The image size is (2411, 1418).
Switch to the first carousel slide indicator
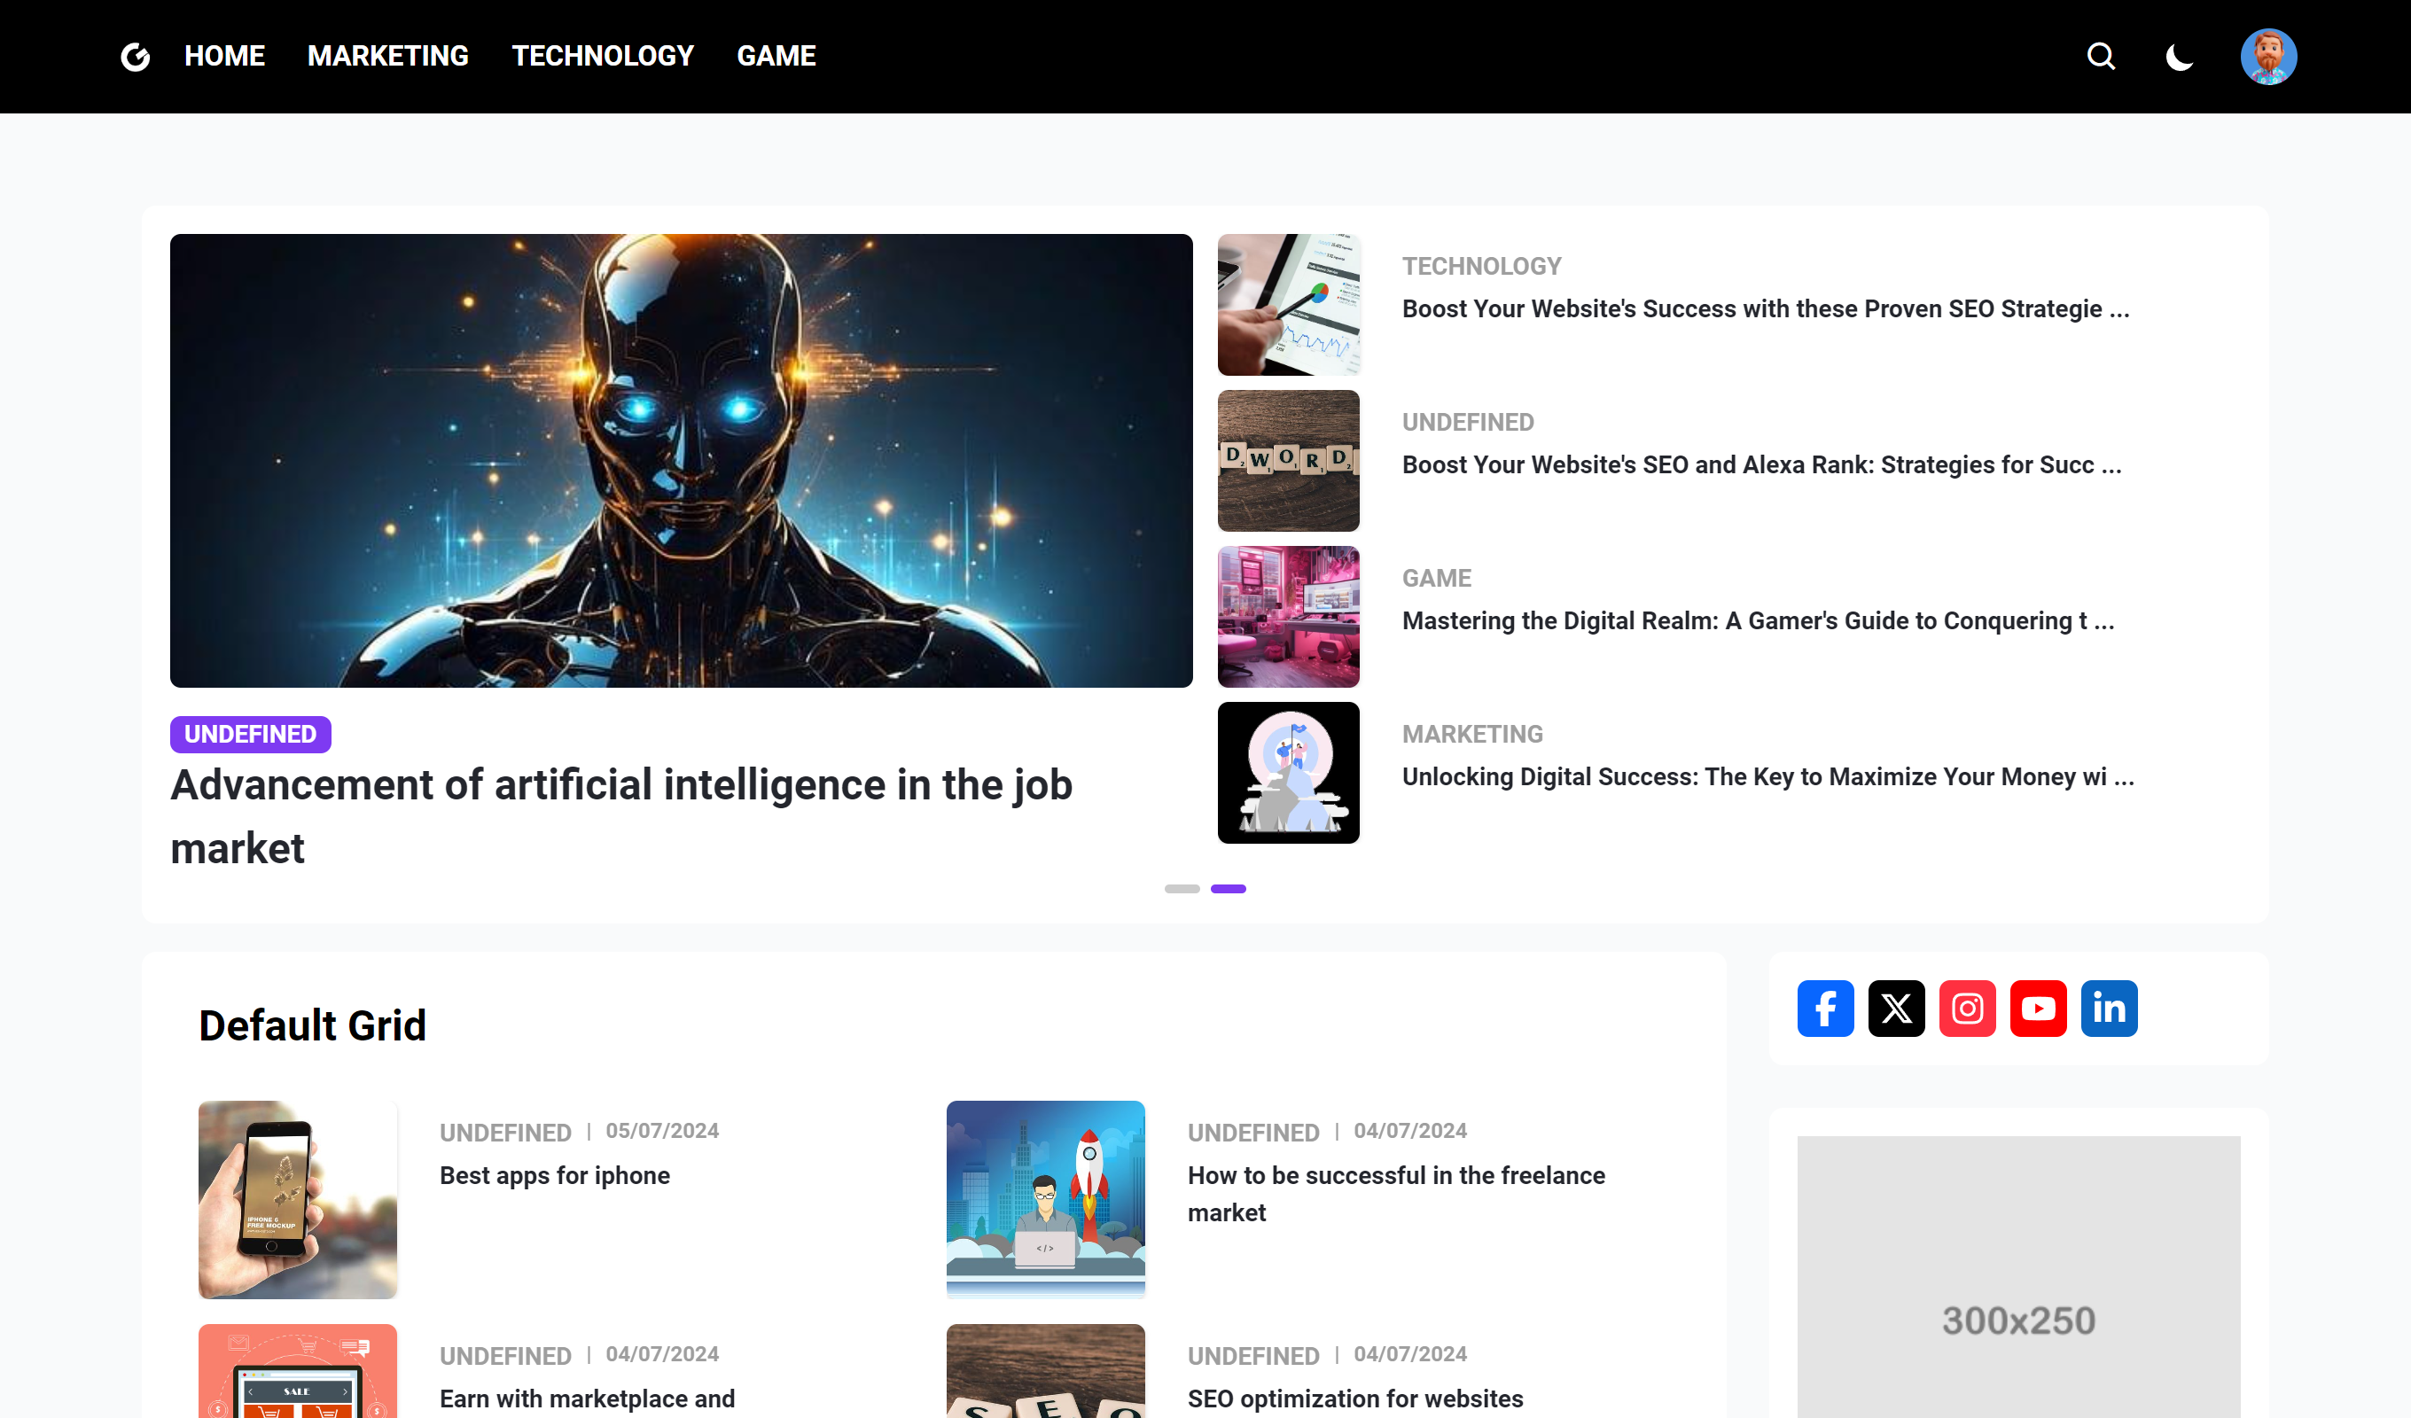click(x=1182, y=889)
